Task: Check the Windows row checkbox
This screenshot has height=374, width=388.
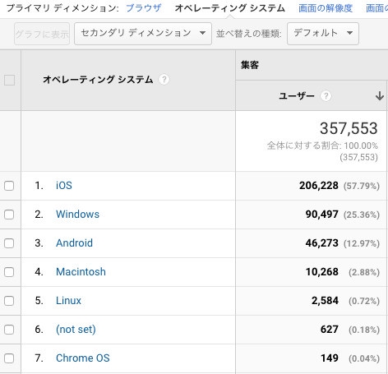Action: coord(9,215)
